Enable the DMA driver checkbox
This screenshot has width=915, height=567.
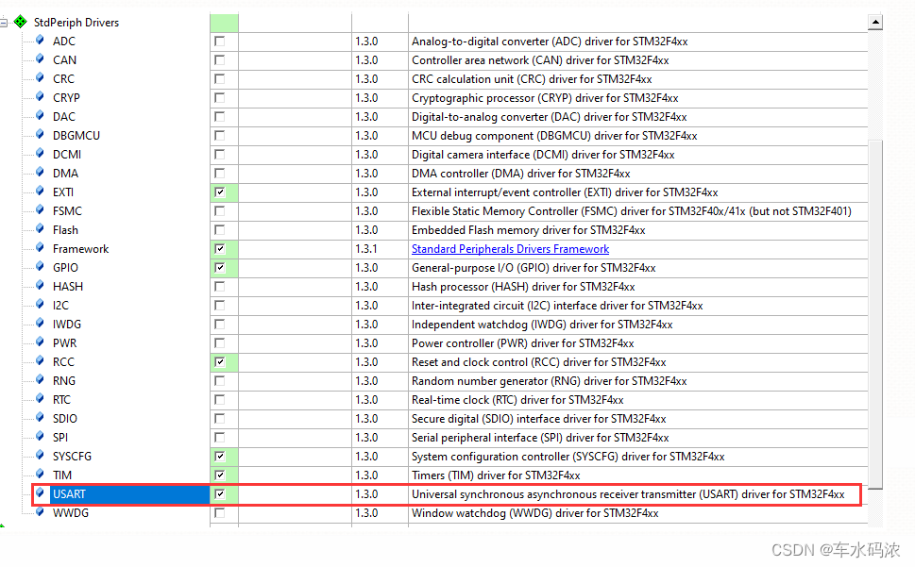[219, 173]
